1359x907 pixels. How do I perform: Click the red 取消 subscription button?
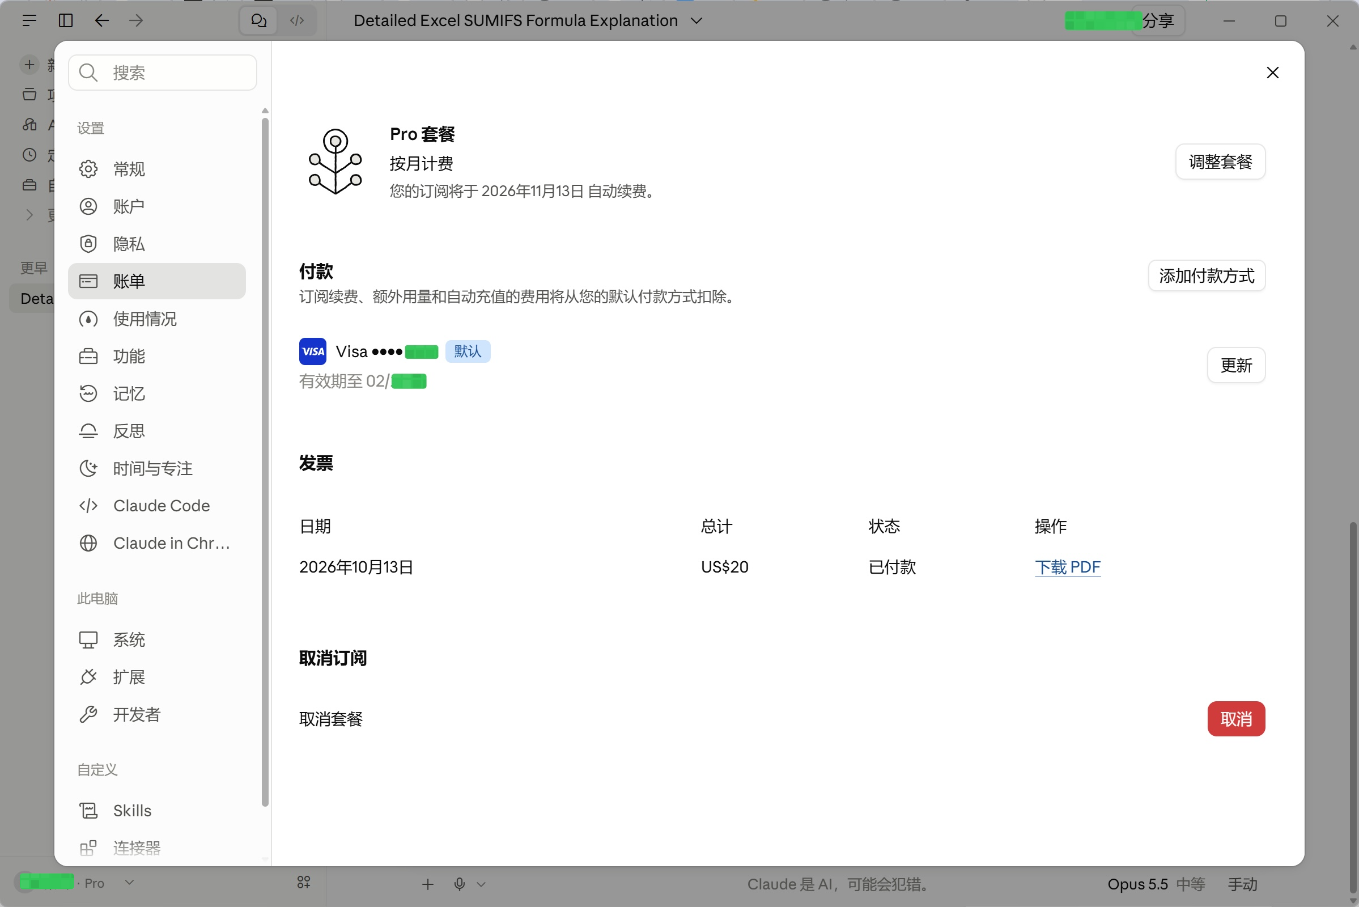click(1236, 718)
